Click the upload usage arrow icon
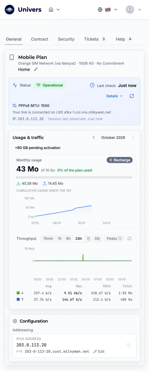This screenshot has width=149, height=371. [45, 183]
